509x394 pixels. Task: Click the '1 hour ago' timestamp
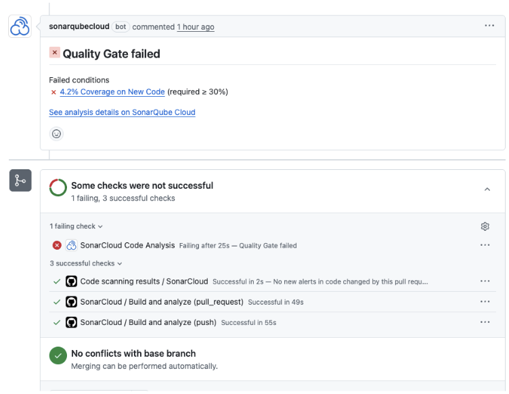(196, 27)
